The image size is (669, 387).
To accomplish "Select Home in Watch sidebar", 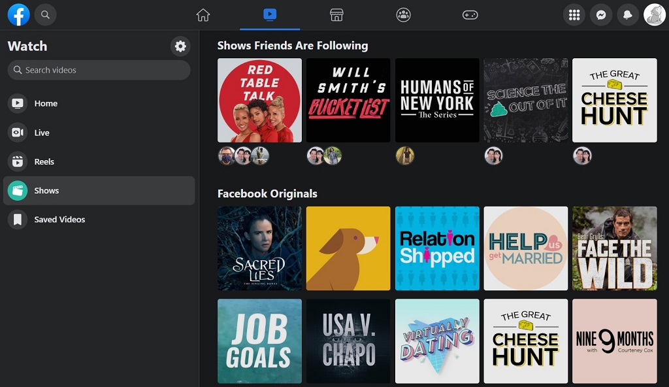I will point(99,103).
